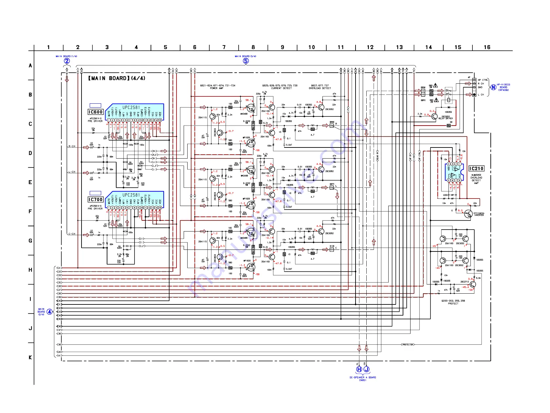Viewport: 550px width, 413px height.
Task: Click the L-CH input label
Action: click(x=72, y=172)
